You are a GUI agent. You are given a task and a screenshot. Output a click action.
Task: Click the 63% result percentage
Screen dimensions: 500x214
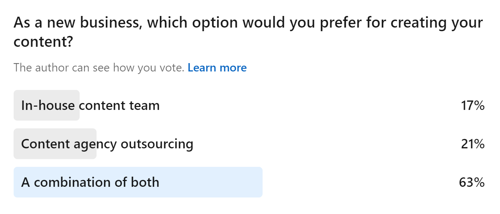pyautogui.click(x=472, y=182)
